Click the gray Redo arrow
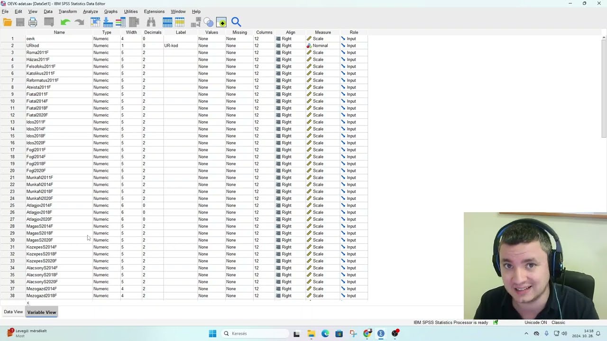The image size is (607, 341). coord(79,22)
